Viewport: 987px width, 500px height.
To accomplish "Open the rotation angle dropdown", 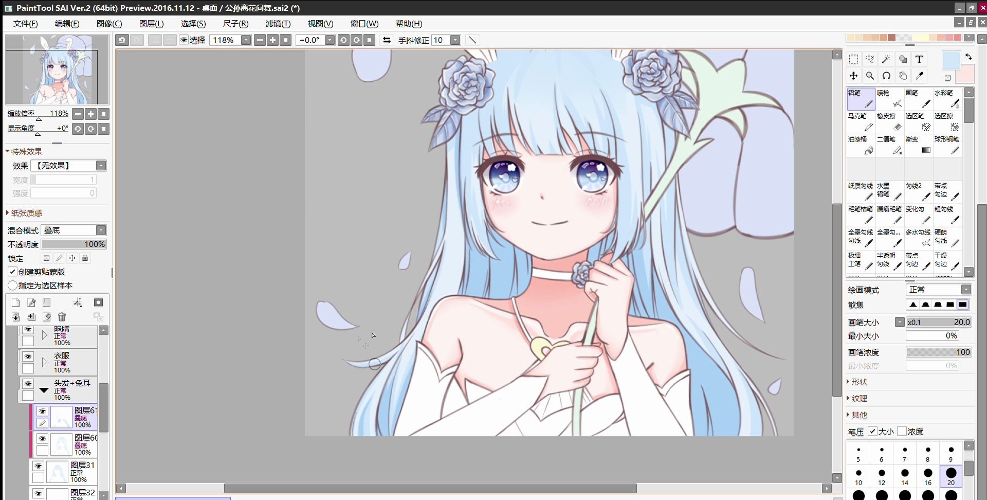I will 330,40.
